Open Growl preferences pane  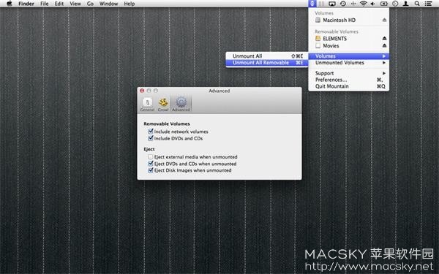point(163,104)
